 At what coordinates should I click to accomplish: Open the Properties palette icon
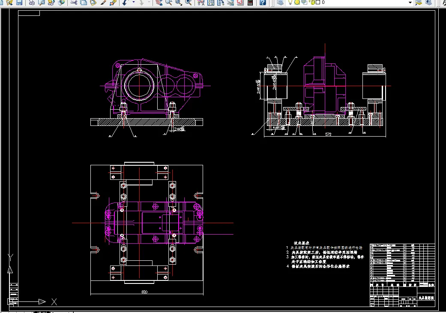pyautogui.click(x=201, y=3)
